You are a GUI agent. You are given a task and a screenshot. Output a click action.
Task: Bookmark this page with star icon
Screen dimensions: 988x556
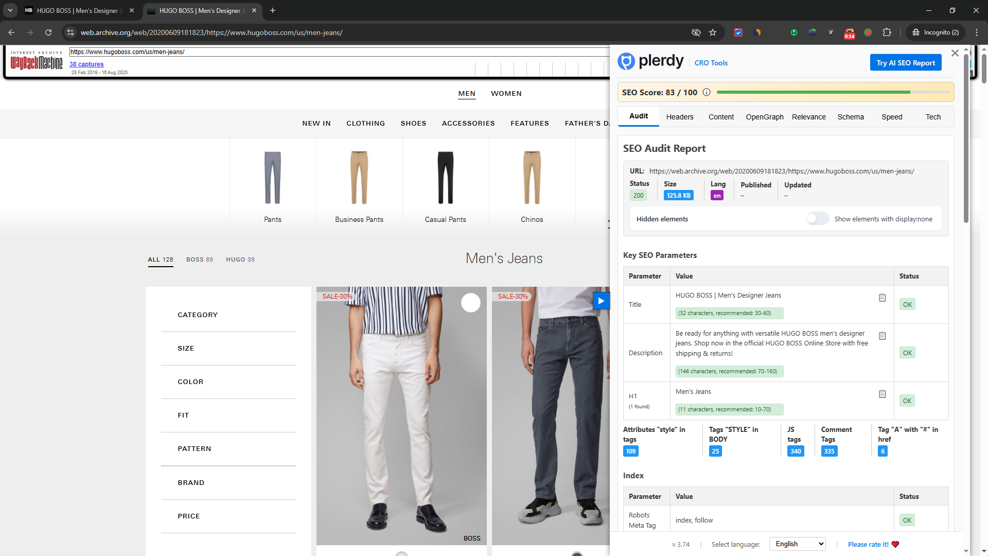coord(713,32)
